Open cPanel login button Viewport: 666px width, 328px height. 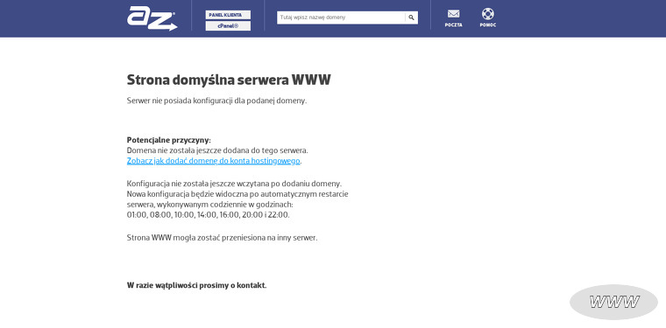tap(228, 26)
